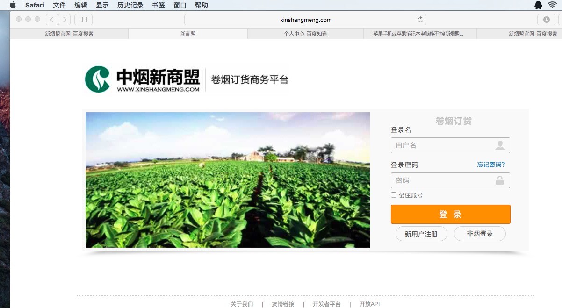Click the 新用户注册 button
Screen dimensions: 562x308
click(x=421, y=234)
